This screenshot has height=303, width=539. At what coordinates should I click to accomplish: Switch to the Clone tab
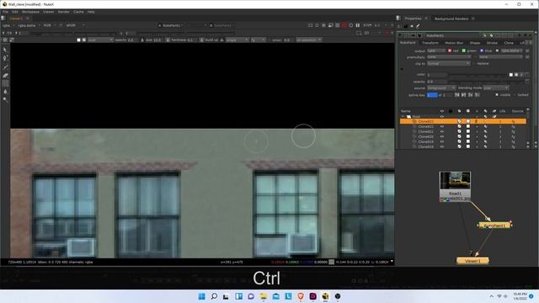(x=509, y=43)
